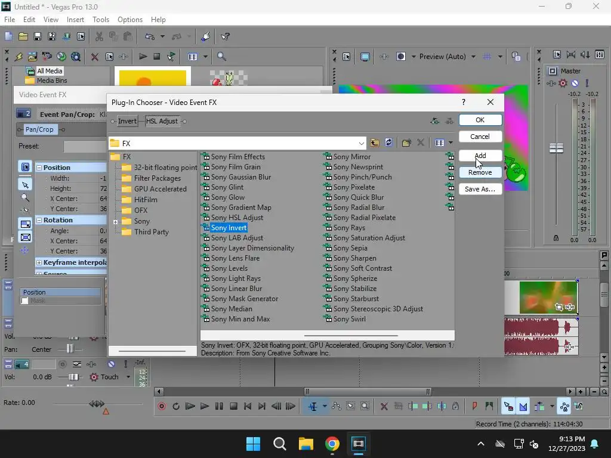Mute audio track 4 with mute icon
611x458 pixels.
pos(112,364)
